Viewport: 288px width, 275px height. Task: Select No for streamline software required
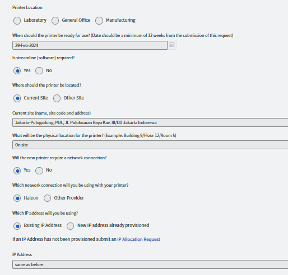click(39, 71)
